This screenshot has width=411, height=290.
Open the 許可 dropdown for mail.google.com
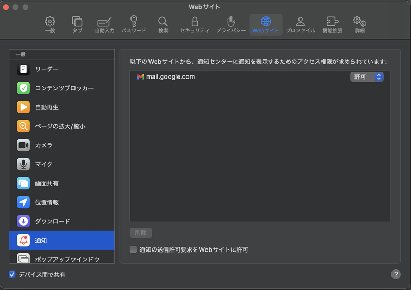pyautogui.click(x=367, y=76)
